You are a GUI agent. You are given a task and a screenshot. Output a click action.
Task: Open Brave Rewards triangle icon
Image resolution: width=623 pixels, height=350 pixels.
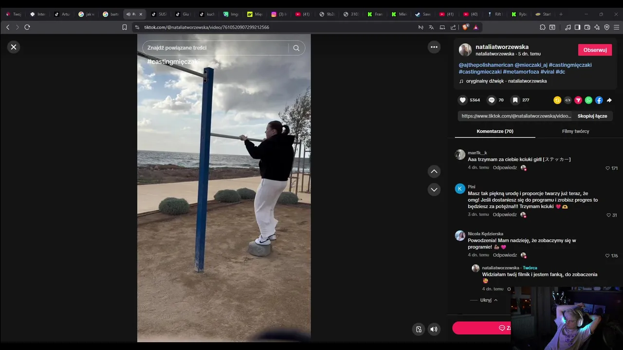click(476, 27)
